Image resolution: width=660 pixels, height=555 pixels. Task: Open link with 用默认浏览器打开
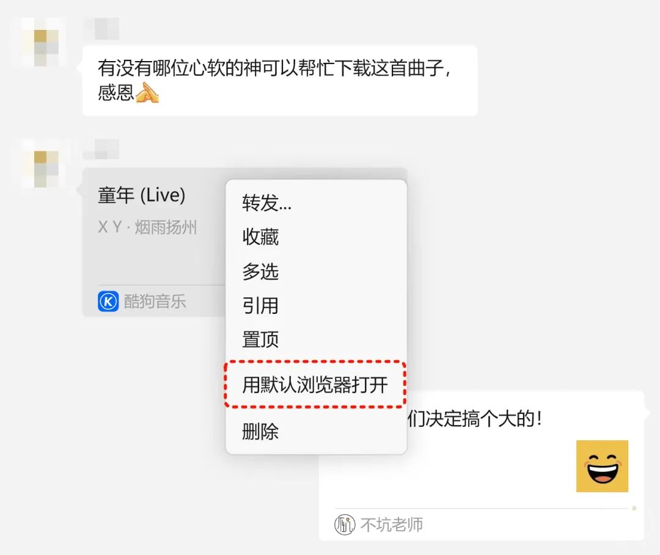pyautogui.click(x=315, y=385)
